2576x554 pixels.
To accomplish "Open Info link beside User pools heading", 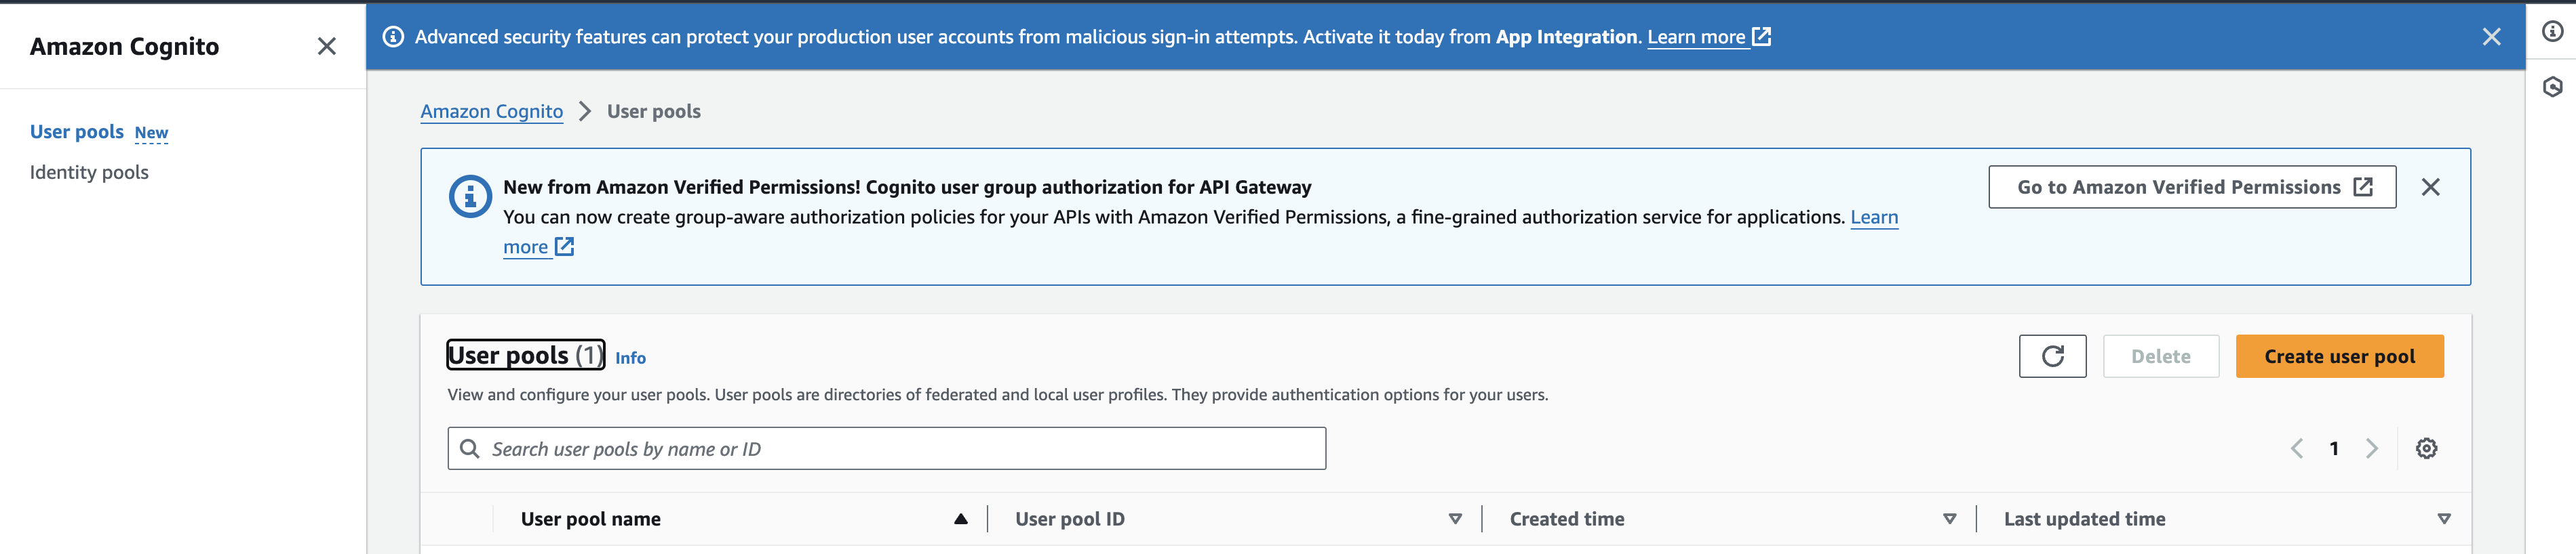I will tap(630, 358).
